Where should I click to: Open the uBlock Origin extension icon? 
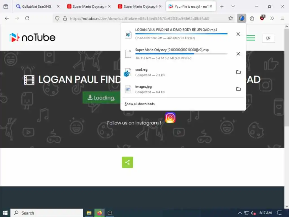262,18
